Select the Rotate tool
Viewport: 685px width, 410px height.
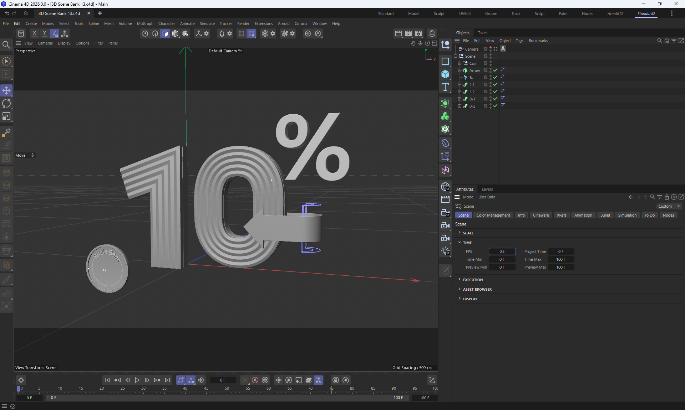pos(6,104)
